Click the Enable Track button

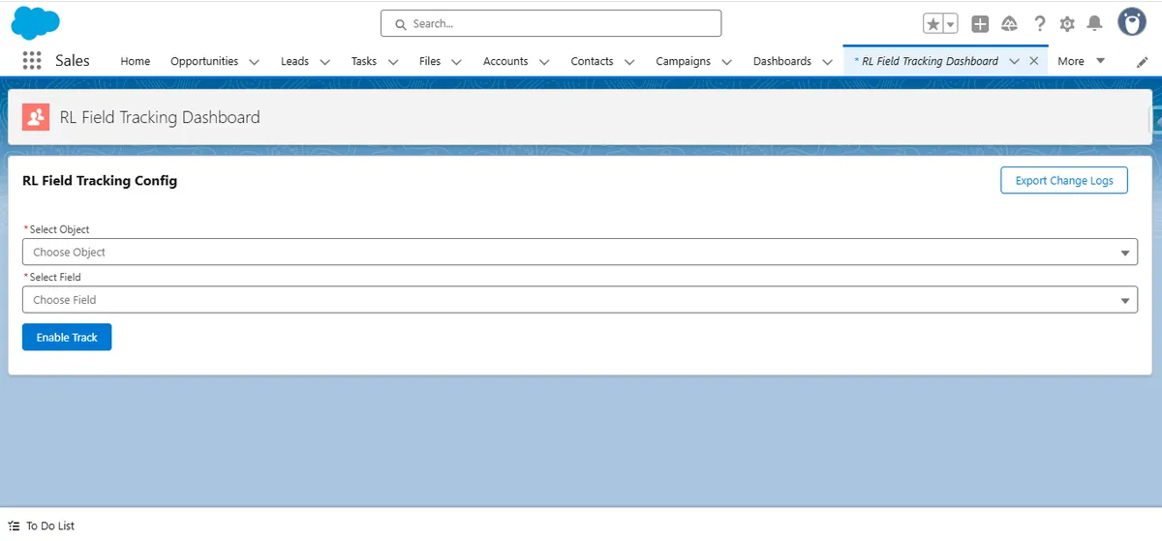point(67,337)
